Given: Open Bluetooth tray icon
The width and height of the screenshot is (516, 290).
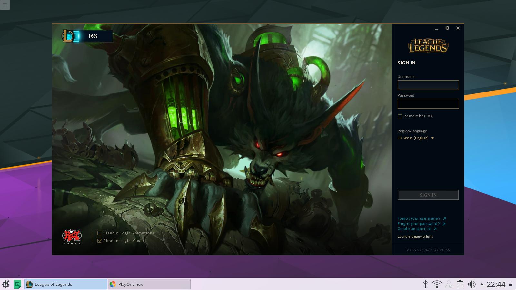Looking at the screenshot, I should point(425,284).
